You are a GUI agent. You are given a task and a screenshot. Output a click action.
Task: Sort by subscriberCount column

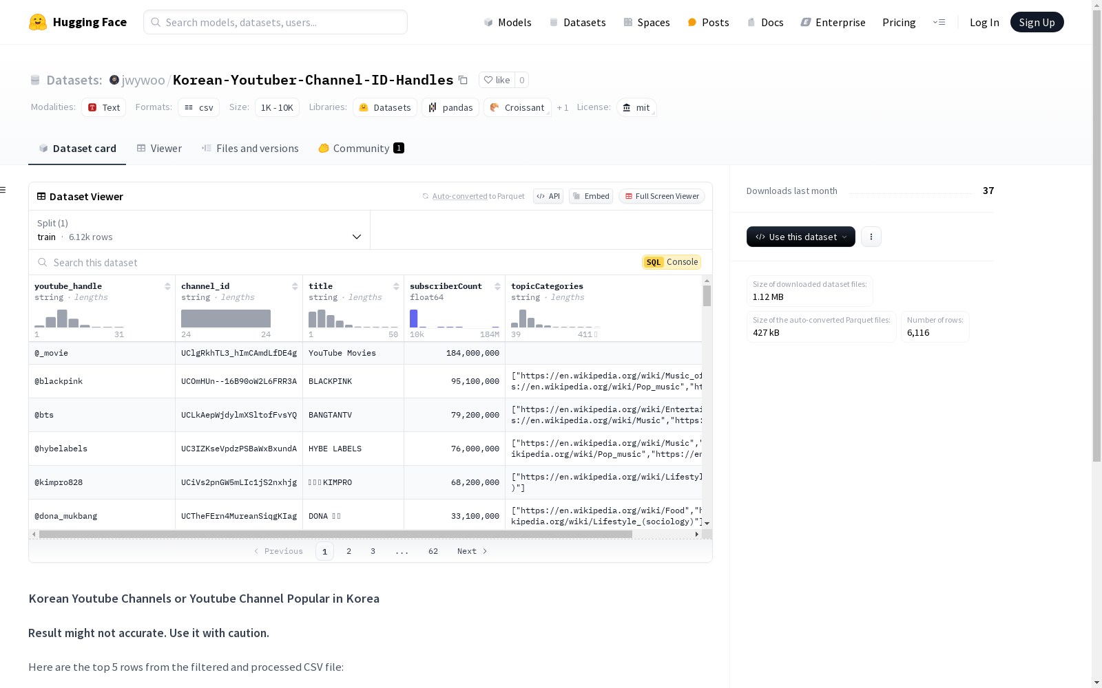497,286
